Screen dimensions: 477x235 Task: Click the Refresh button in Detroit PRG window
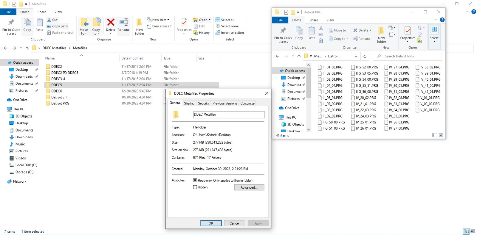(x=365, y=56)
